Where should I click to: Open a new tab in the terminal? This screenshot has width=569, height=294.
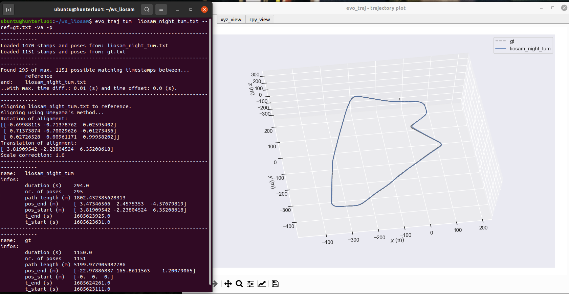(x=9, y=9)
